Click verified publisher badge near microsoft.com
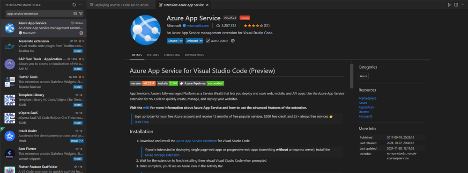Image resolution: width=468 pixels, height=173 pixels. coord(184,26)
